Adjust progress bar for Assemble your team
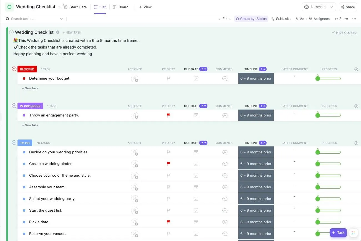 pyautogui.click(x=328, y=187)
